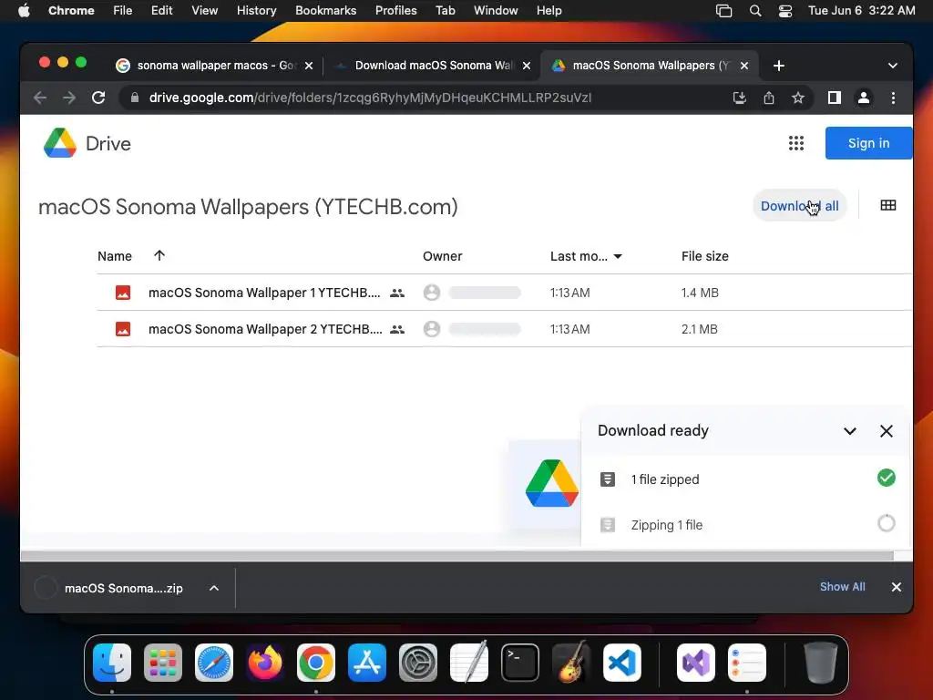
Task: Click owner avatar on Wallpaper 2 row
Action: [432, 328]
